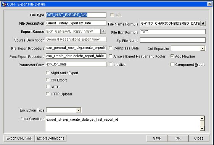
Task: Open the Encryption Type dropdown
Action: [x=79, y=110]
